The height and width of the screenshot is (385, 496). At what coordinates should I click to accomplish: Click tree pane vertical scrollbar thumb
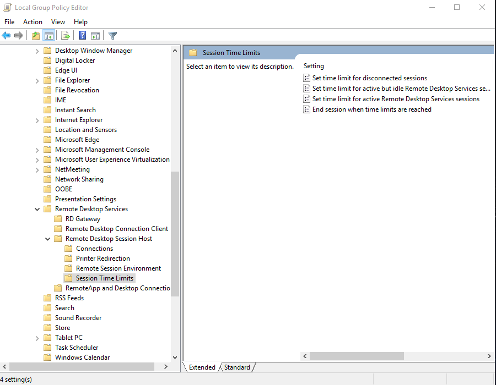tap(175, 234)
